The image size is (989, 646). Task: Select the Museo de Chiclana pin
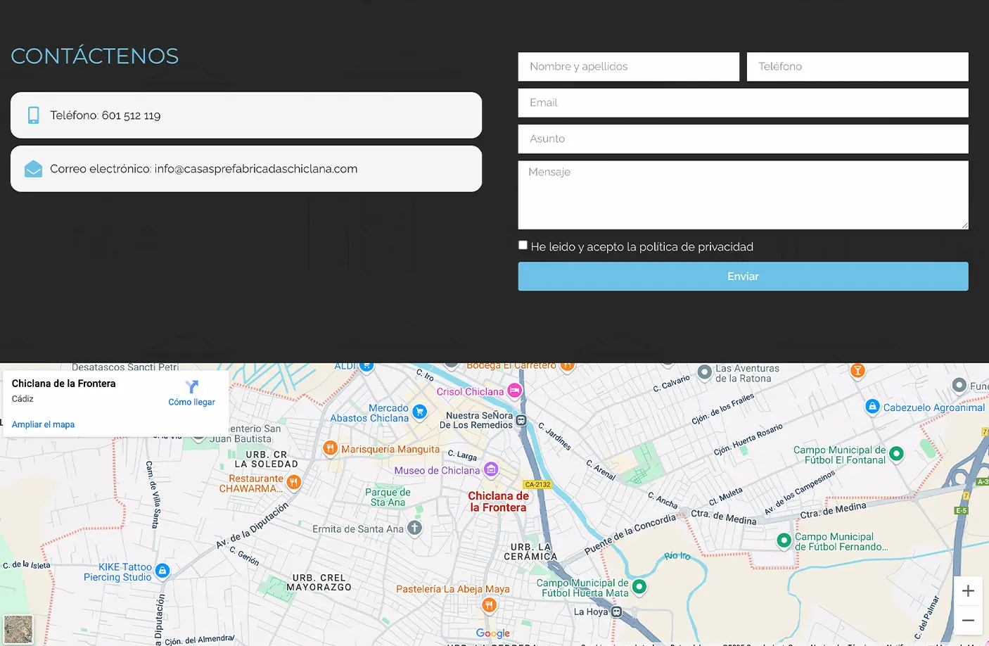(491, 469)
